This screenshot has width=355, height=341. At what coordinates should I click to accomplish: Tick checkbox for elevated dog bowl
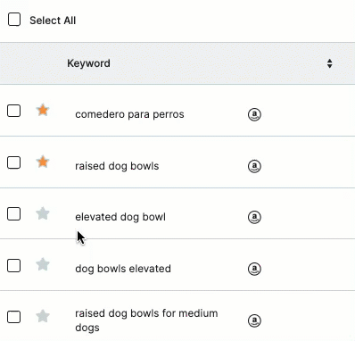click(x=13, y=214)
